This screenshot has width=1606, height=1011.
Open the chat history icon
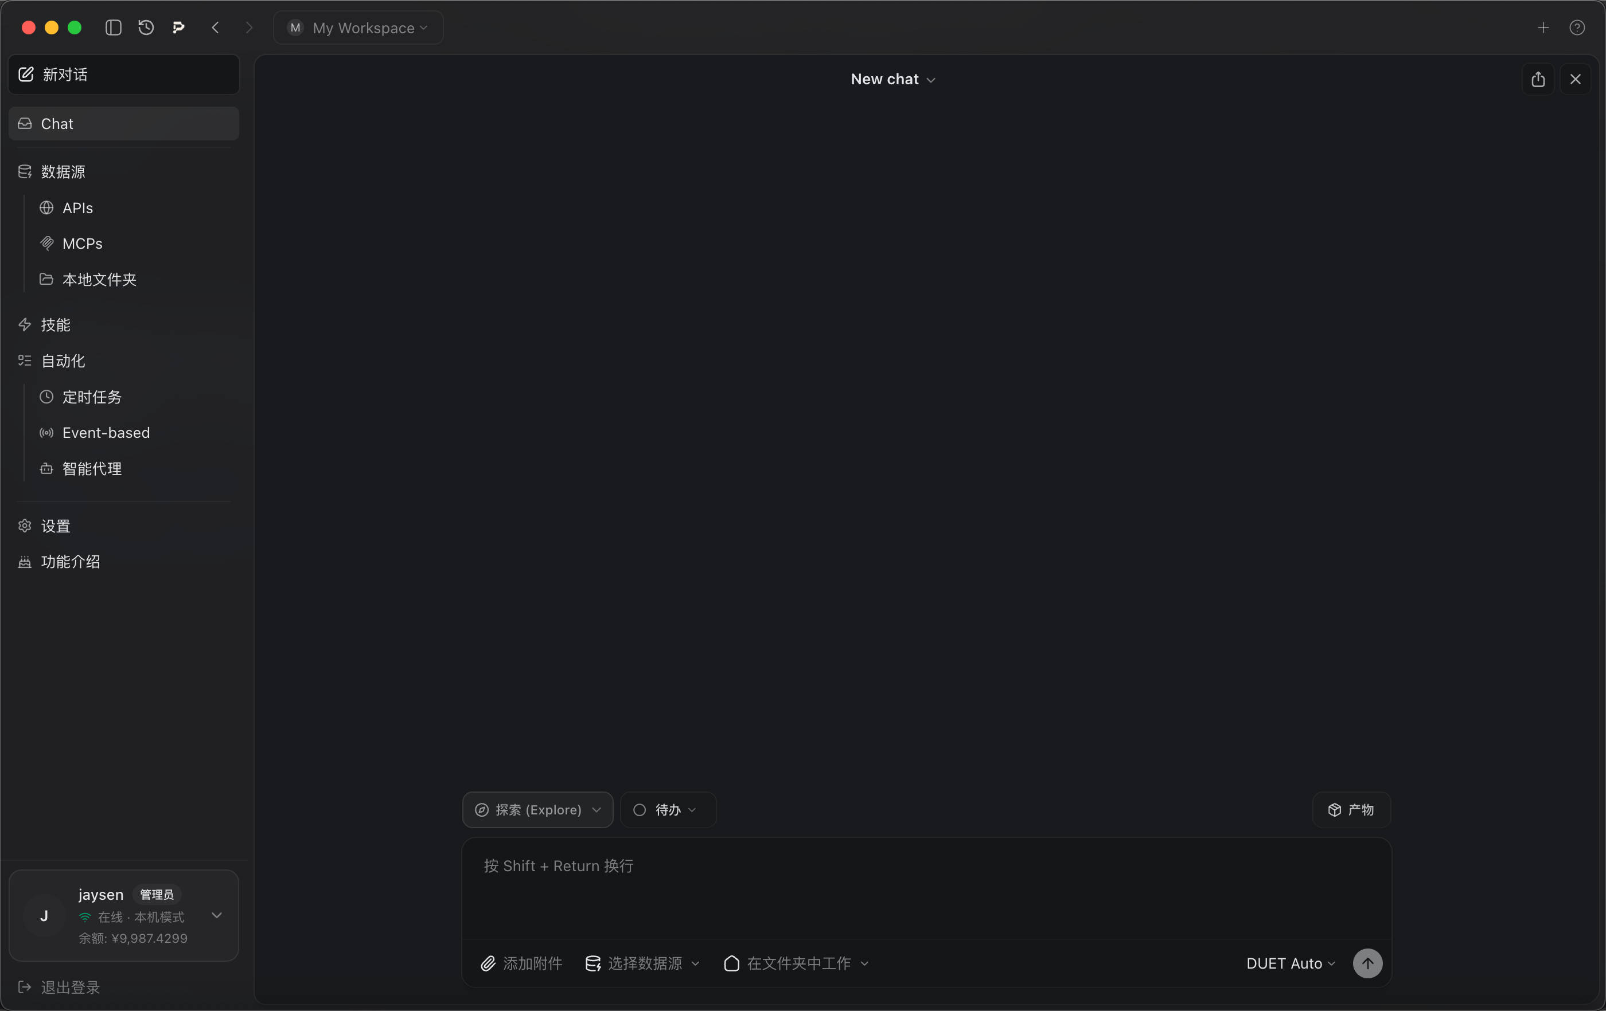pyautogui.click(x=145, y=28)
